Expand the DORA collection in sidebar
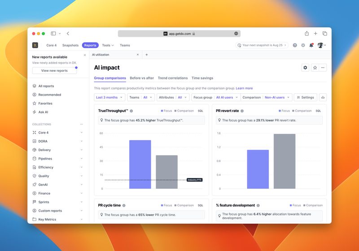This screenshot has height=251, width=359. tap(81, 141)
